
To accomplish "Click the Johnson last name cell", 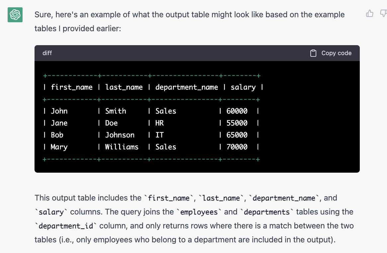I will click(120, 135).
